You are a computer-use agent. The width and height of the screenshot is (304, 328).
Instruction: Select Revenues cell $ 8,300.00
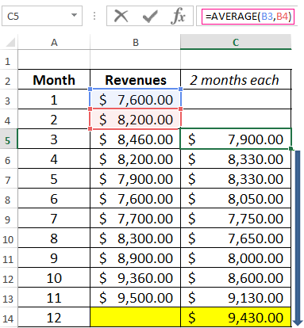tap(135, 238)
